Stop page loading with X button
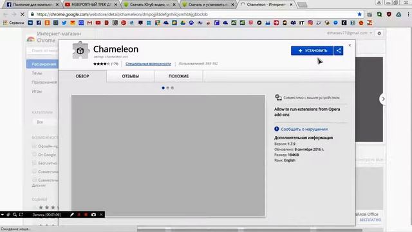The image size is (412, 232). pyautogui.click(x=22, y=14)
